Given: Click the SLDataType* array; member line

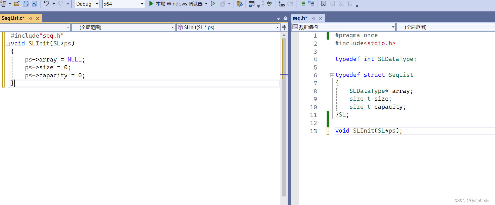Looking at the screenshot, I should pyautogui.click(x=381, y=91).
